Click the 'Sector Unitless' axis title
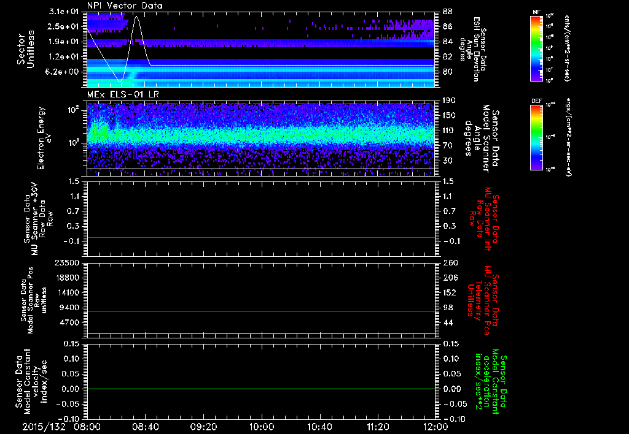The height and width of the screenshot is (434, 629). [25, 49]
